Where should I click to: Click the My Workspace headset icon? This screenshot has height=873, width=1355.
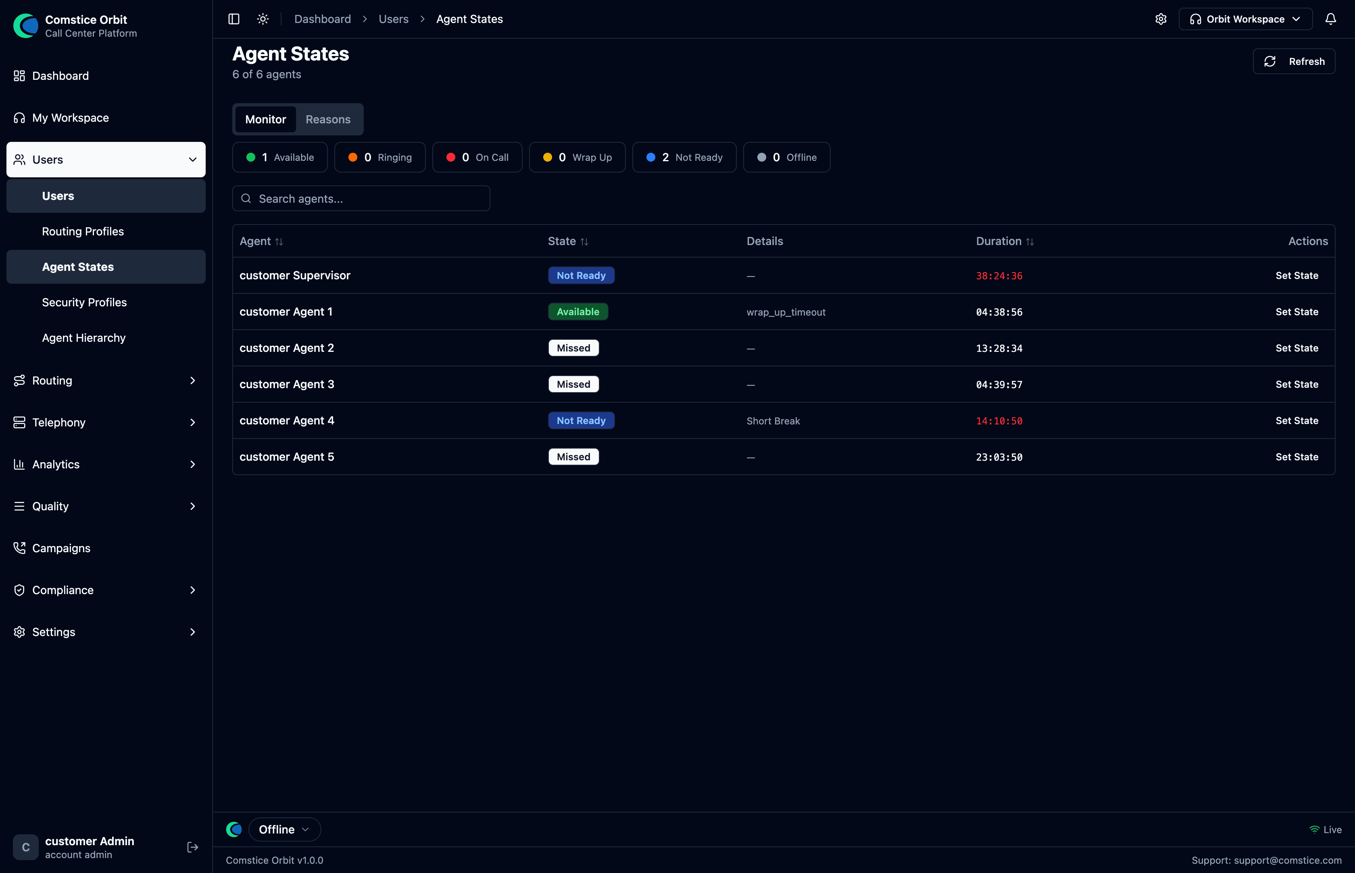pyautogui.click(x=19, y=118)
